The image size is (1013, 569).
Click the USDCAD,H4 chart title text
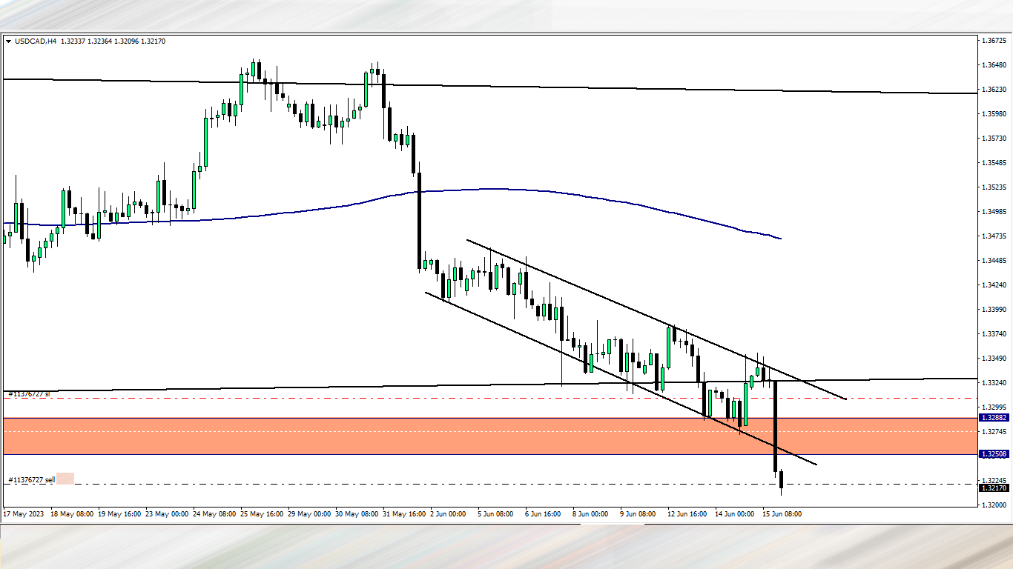37,41
